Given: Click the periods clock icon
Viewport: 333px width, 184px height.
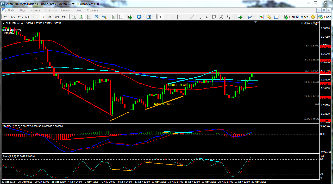Looking at the screenshot, I should point(139,17).
